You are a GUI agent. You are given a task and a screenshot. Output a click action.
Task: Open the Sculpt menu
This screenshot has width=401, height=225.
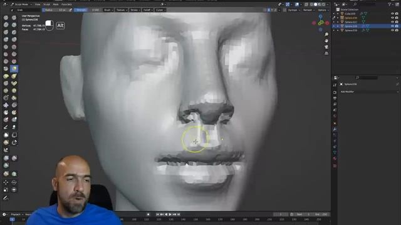coord(46,4)
